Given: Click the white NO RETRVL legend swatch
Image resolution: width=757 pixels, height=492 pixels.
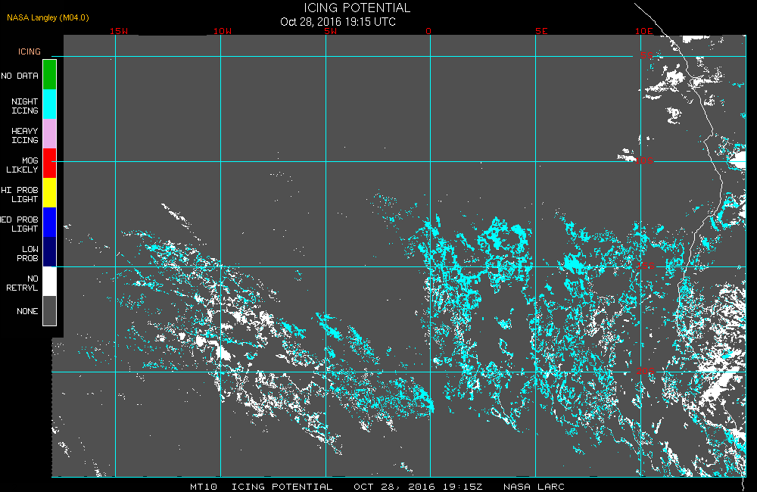Looking at the screenshot, I should pos(50,281).
